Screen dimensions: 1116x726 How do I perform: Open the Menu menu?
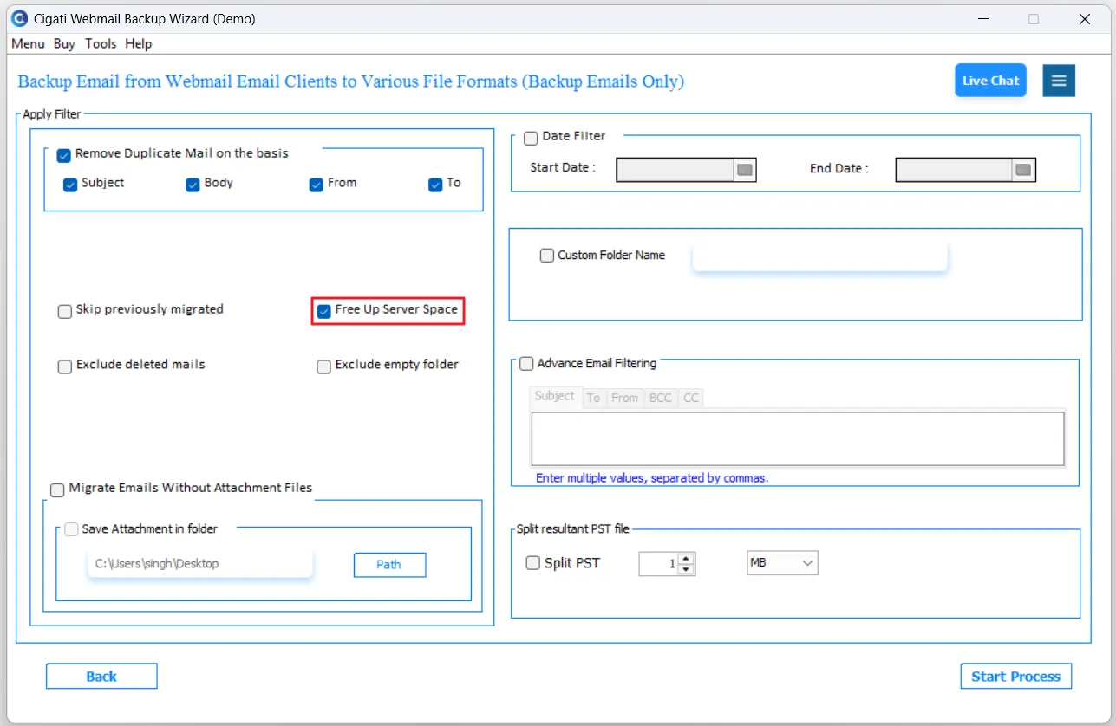(x=28, y=43)
